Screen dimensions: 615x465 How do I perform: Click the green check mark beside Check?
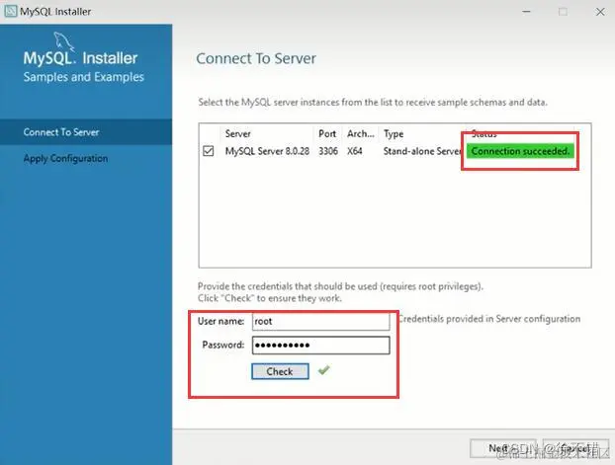[x=324, y=370]
